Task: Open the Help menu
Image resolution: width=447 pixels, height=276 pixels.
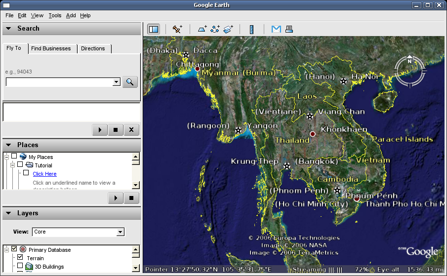Action: pos(85,15)
